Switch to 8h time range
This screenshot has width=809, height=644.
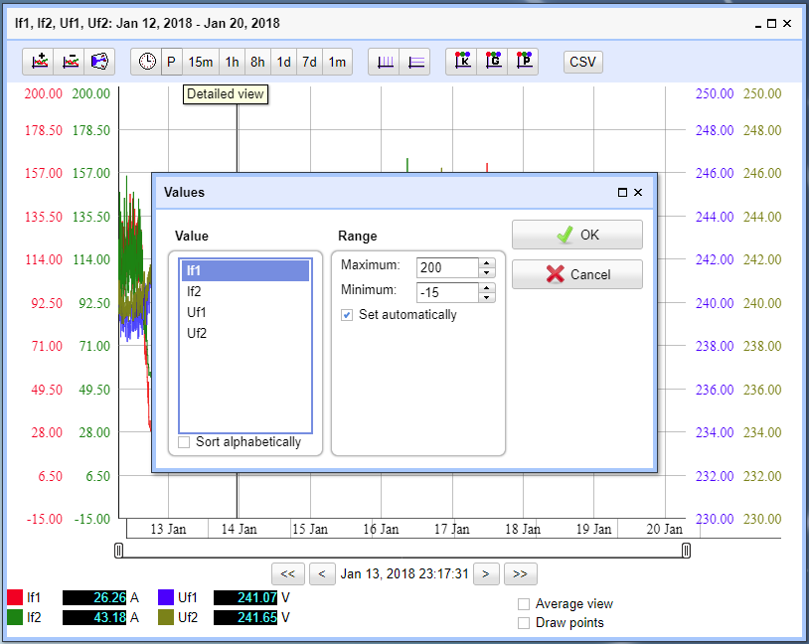(x=258, y=62)
